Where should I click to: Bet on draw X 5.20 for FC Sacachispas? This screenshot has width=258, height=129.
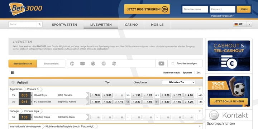[x=107, y=102]
